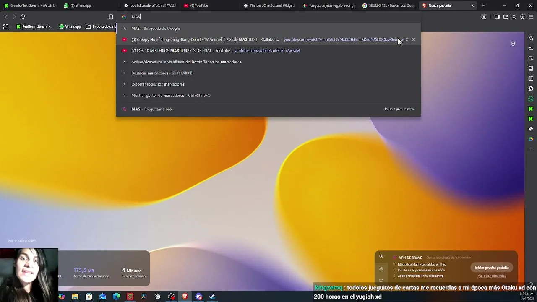This screenshot has width=537, height=302.
Task: Click Iniciar prueba gratuita VPN button
Action: 491,268
